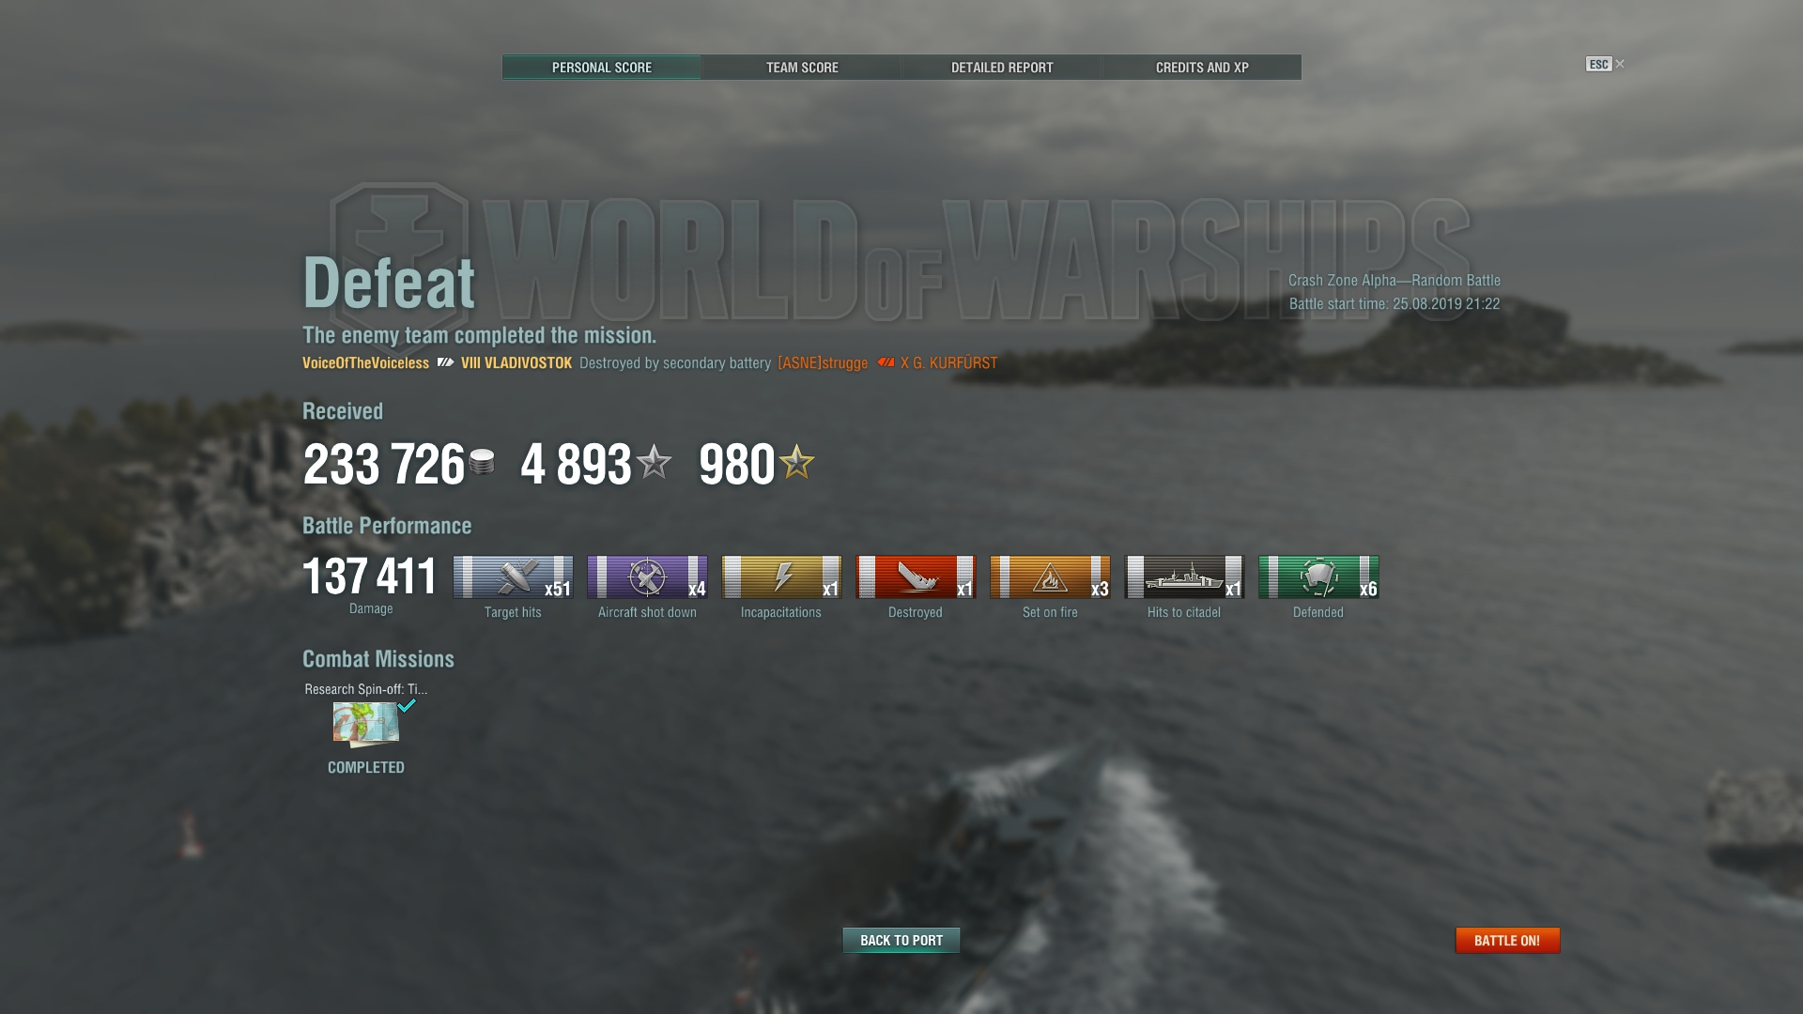
Task: Switch to the Team Score tab
Action: click(x=802, y=68)
